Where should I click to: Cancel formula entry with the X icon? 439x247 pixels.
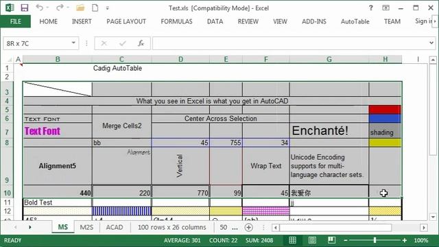click(x=104, y=43)
